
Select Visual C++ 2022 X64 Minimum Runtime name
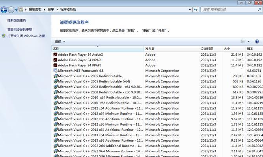pos(100,151)
